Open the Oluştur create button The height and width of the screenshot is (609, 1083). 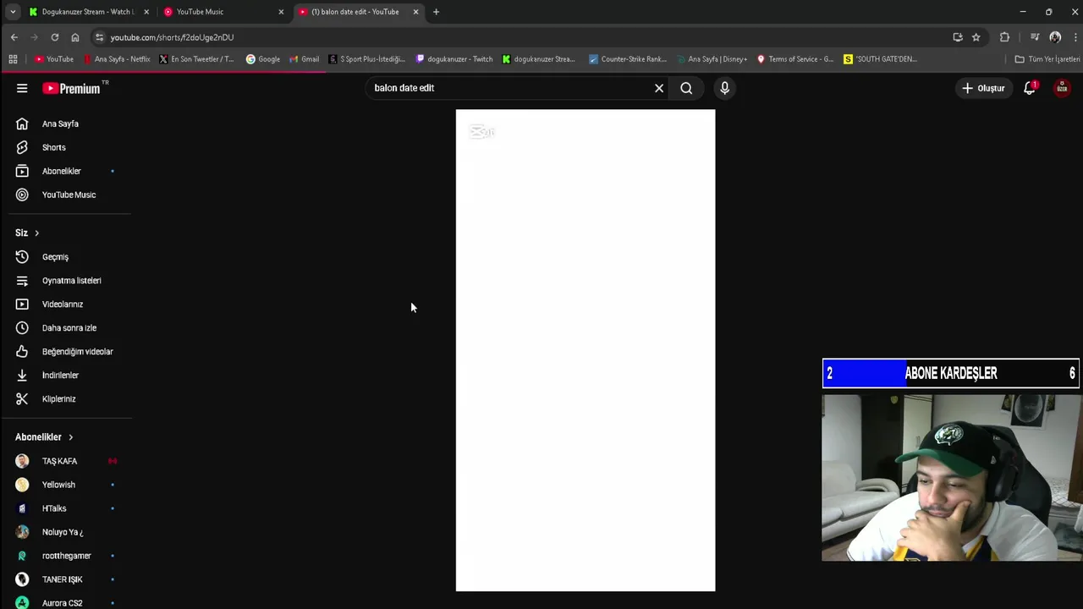point(983,88)
